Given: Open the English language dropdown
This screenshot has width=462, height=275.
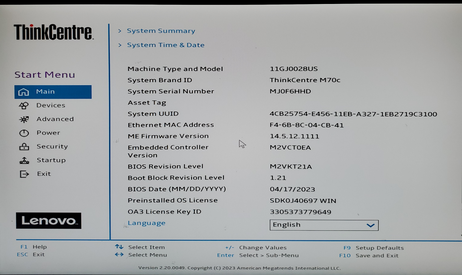Looking at the screenshot, I should coord(324,225).
